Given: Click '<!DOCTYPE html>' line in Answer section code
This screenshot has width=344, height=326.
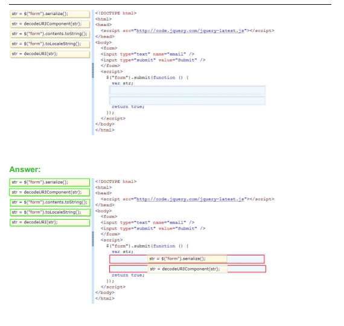Looking at the screenshot, I should coord(116,182).
